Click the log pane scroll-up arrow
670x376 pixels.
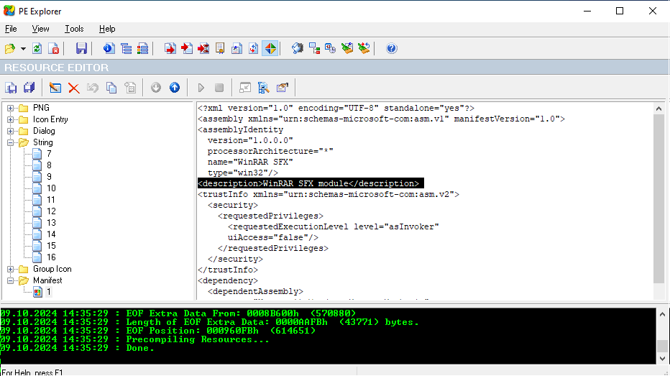662,314
